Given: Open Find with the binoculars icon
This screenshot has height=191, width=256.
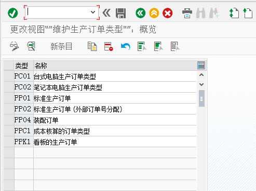Looking at the screenshot, I should [x=201, y=13].
